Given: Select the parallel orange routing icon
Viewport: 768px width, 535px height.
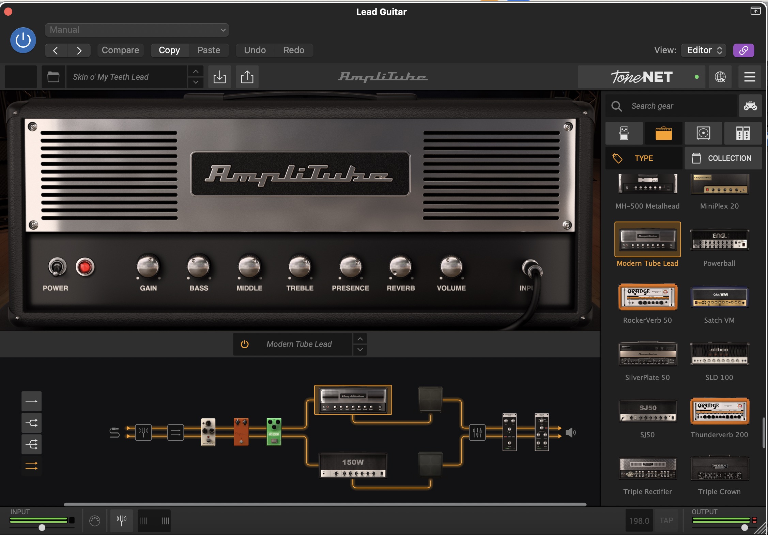Looking at the screenshot, I should (x=31, y=466).
